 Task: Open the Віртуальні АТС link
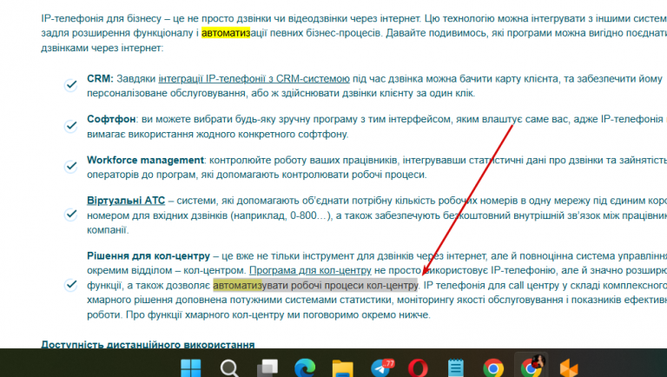(126, 201)
